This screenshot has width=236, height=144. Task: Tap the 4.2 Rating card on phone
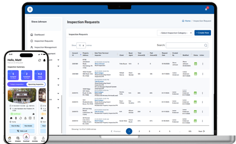tap(40, 75)
